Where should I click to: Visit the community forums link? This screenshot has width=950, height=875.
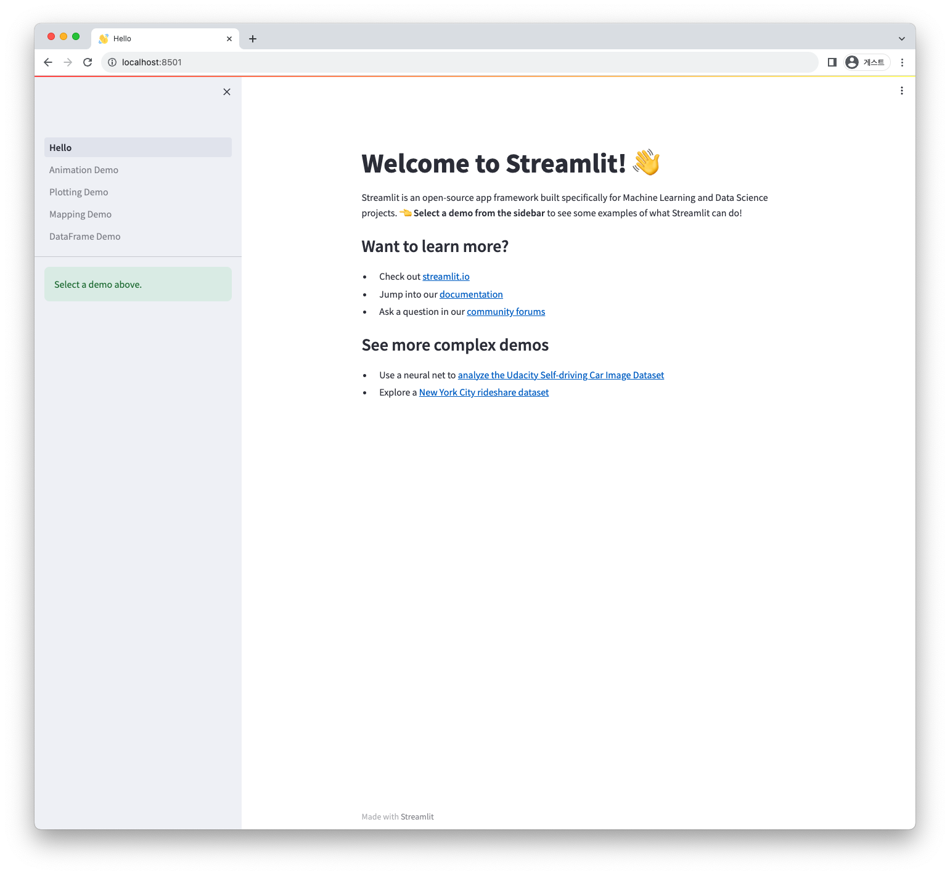click(x=506, y=312)
